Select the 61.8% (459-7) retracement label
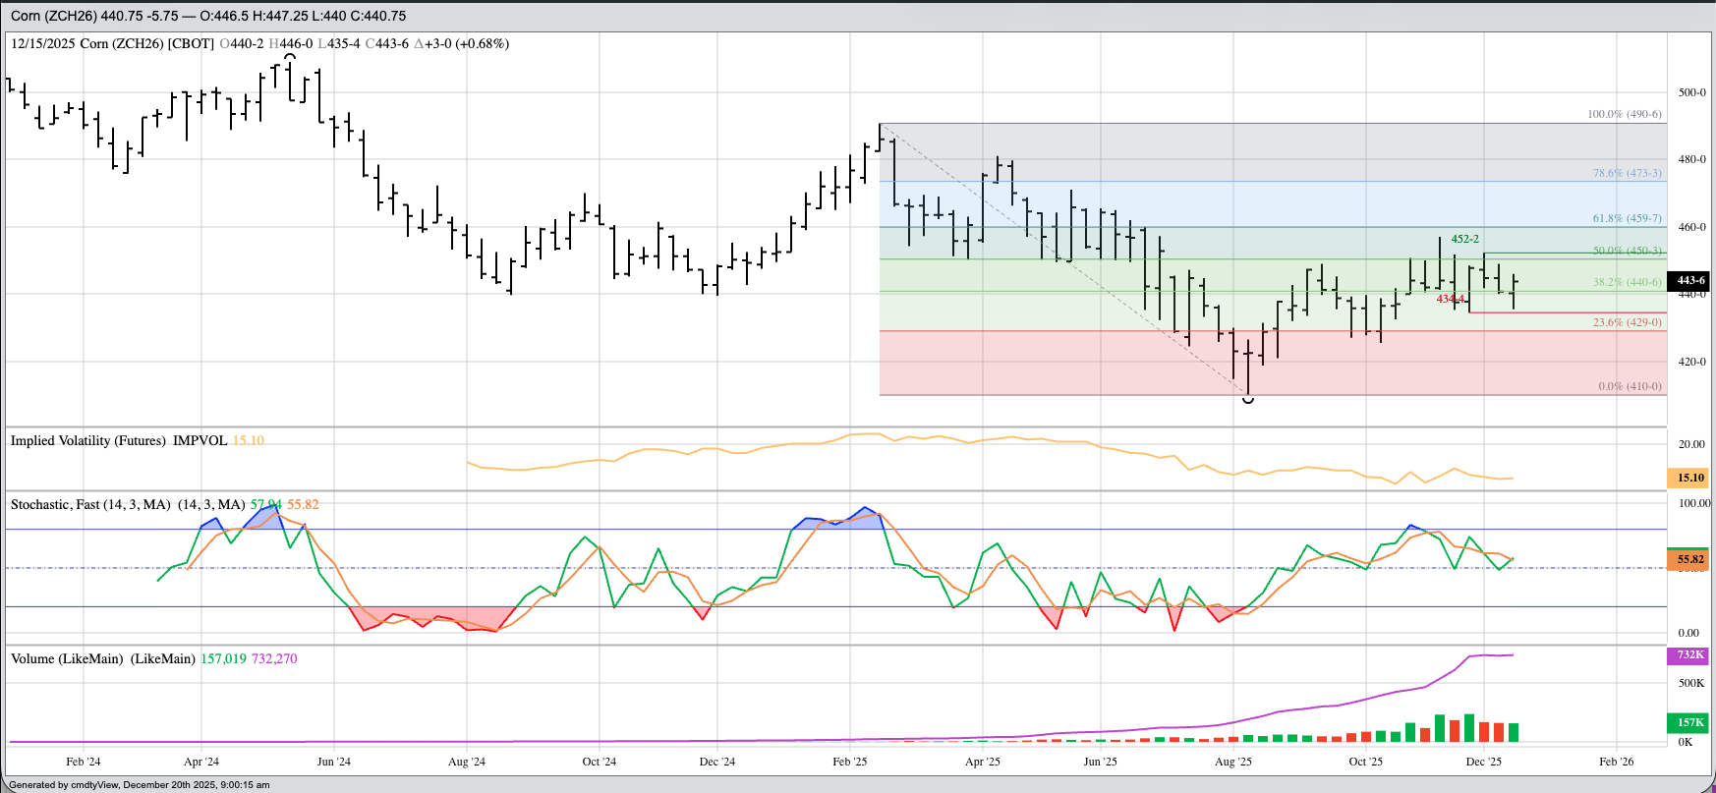Screen dimensions: 1716x793 pos(1627,218)
